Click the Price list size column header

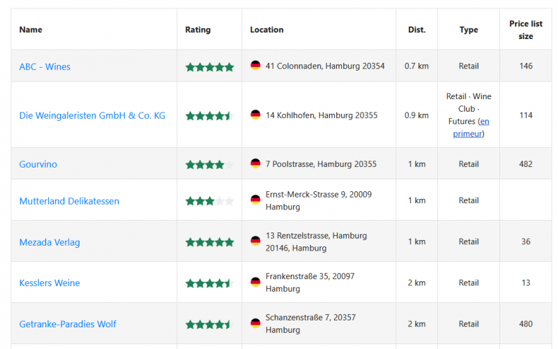526,30
